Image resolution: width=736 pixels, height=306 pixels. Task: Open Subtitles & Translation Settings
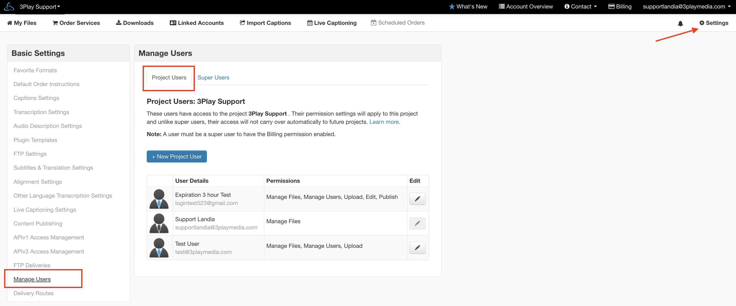tap(53, 168)
